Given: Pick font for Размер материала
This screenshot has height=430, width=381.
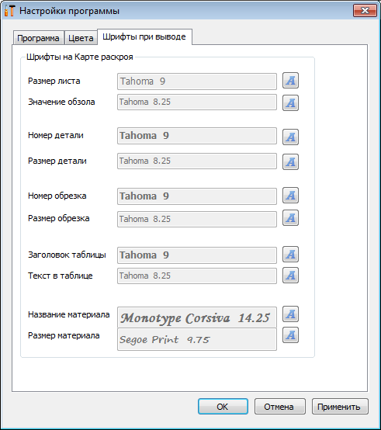Looking at the screenshot, I should pos(290,335).
